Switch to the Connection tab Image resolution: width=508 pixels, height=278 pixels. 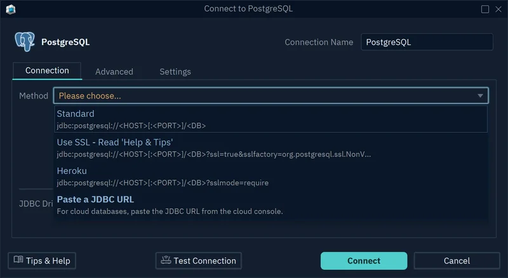[x=47, y=70]
